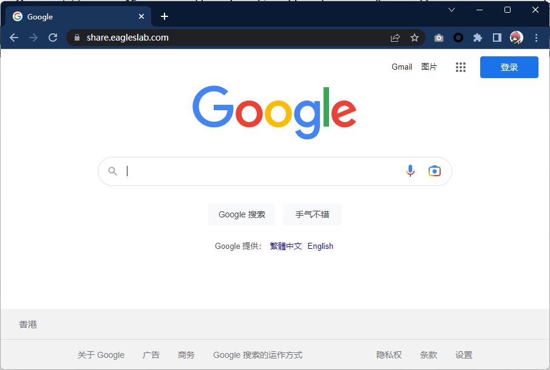Click the camera screenshot extension icon
Screen dimensions: 550x370
(x=439, y=38)
